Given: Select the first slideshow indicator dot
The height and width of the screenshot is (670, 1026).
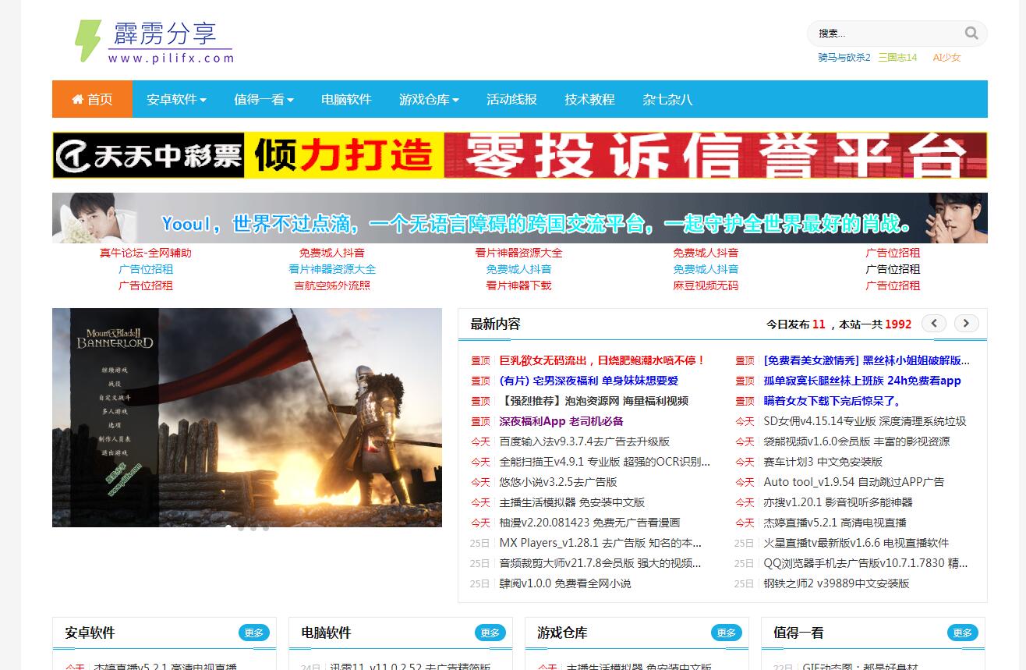Looking at the screenshot, I should [228, 528].
